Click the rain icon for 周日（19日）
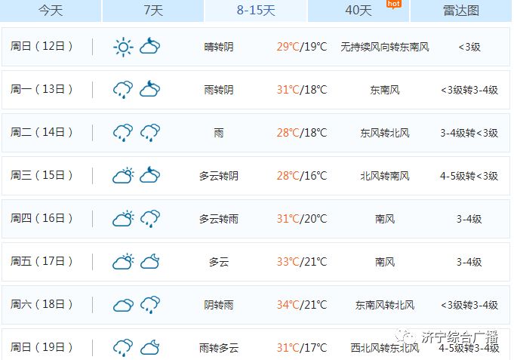This screenshot has height=360, width=514. [x=123, y=348]
